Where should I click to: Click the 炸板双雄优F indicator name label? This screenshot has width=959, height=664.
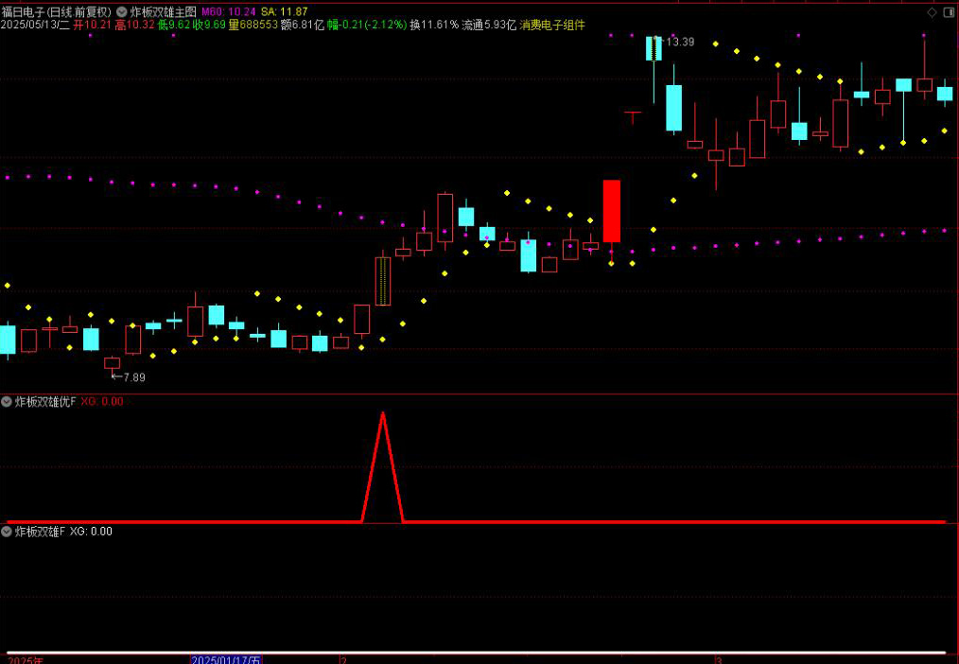coord(45,402)
